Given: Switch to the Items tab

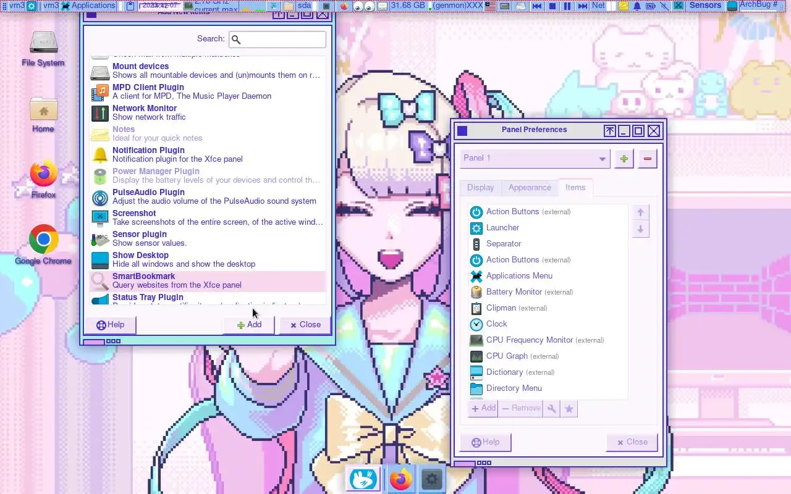Looking at the screenshot, I should pos(575,188).
